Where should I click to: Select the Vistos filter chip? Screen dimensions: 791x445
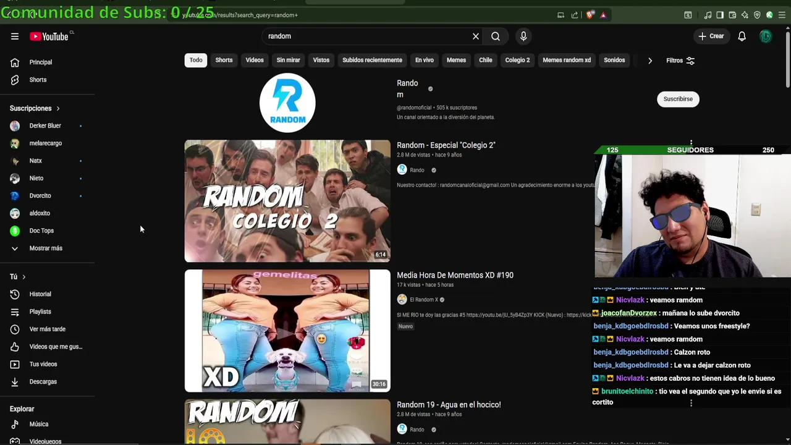pos(321,60)
